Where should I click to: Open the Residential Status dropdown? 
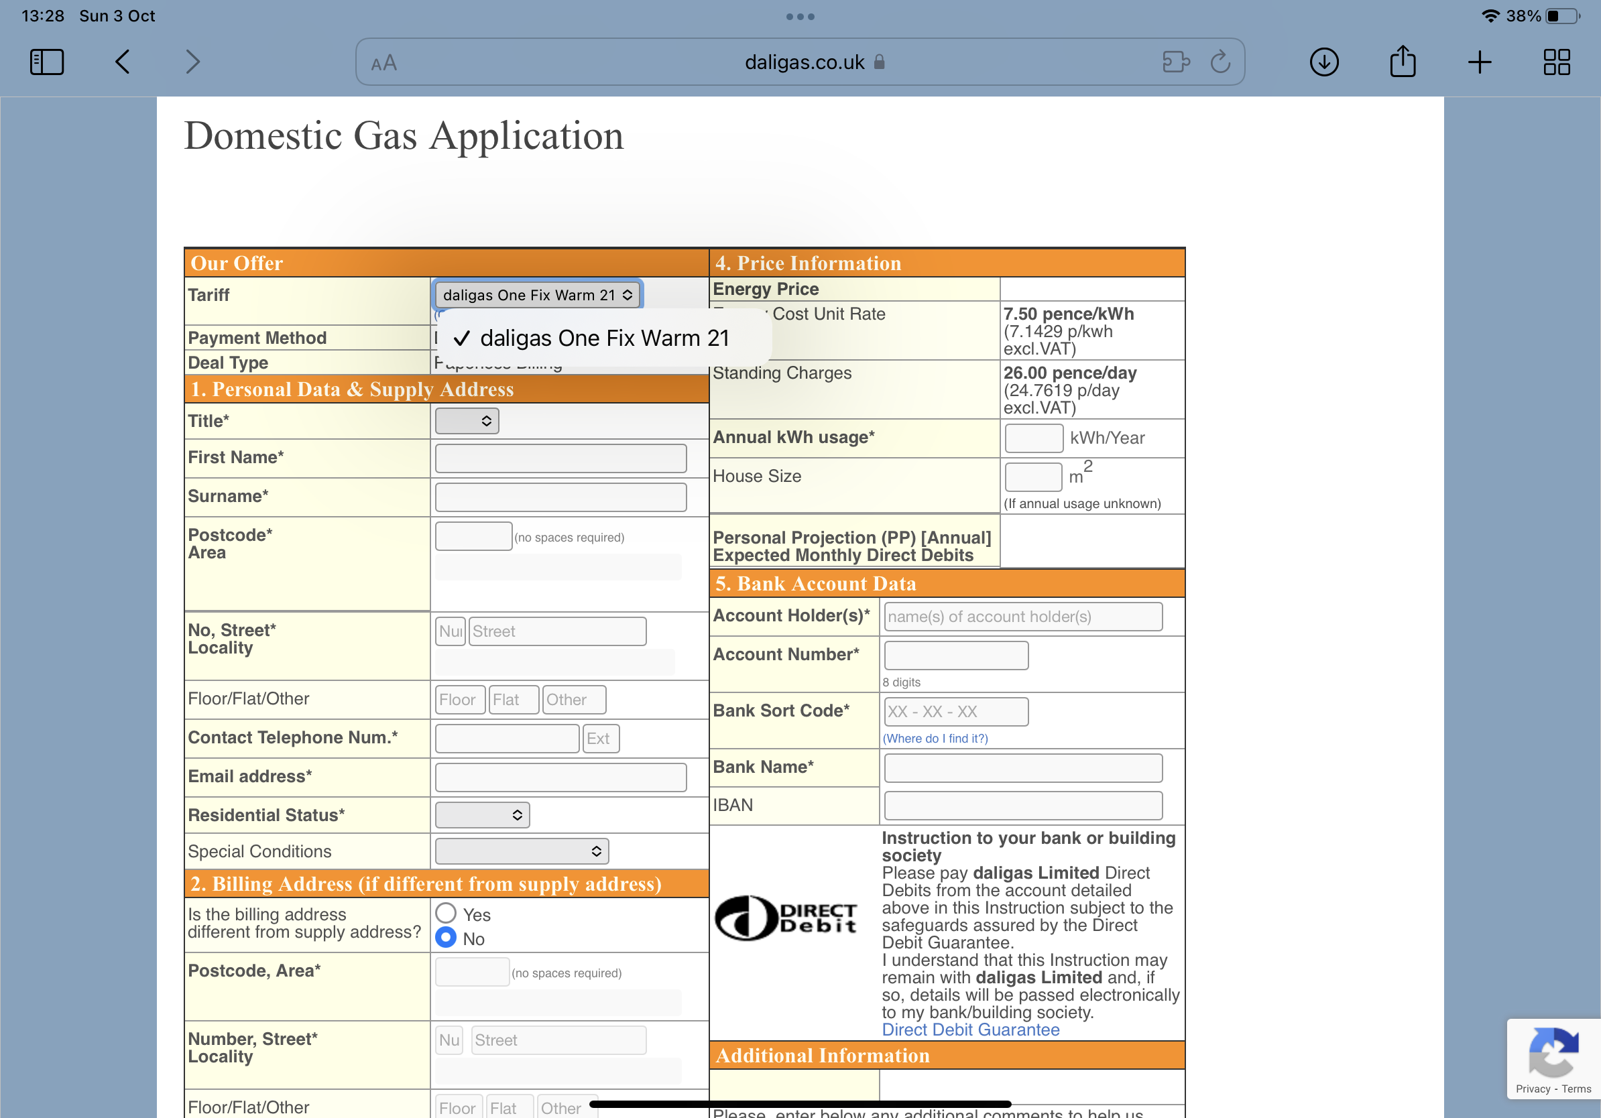(x=482, y=815)
